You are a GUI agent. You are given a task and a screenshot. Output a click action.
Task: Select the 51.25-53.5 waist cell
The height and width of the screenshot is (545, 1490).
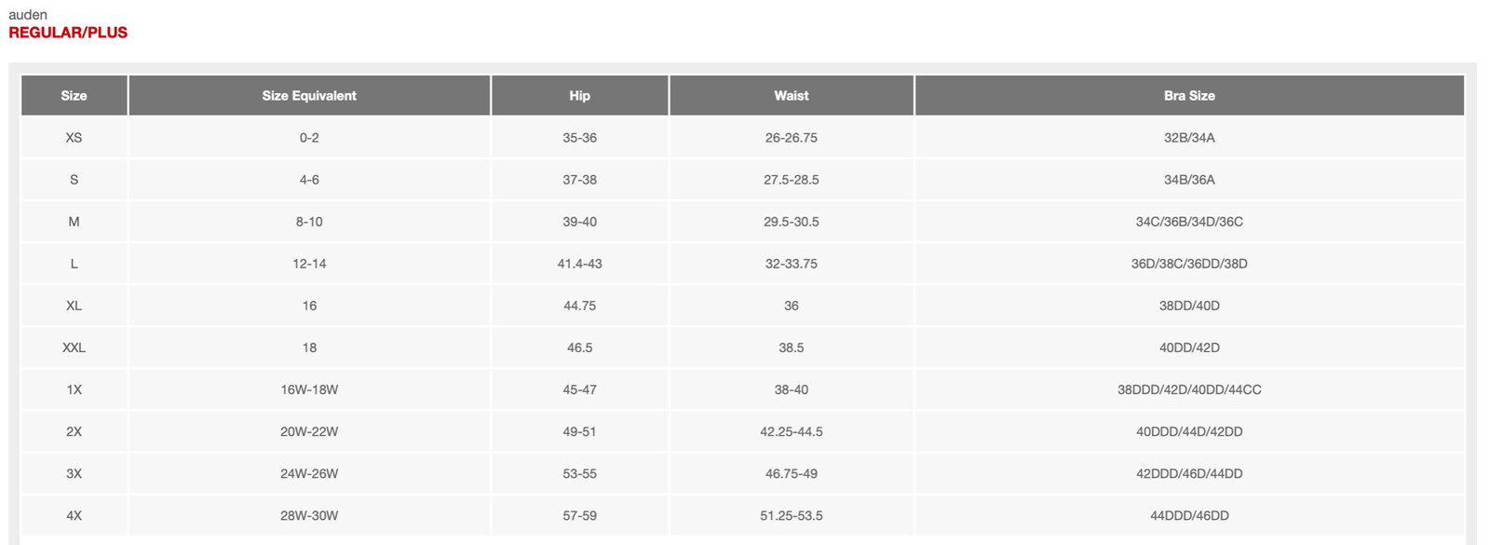tap(792, 516)
